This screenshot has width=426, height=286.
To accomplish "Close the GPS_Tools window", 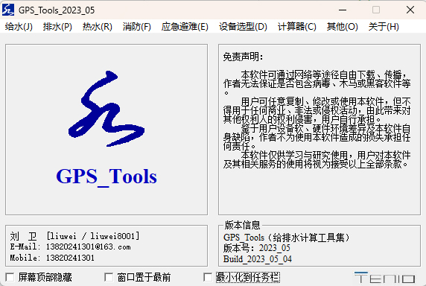I will coord(410,10).
